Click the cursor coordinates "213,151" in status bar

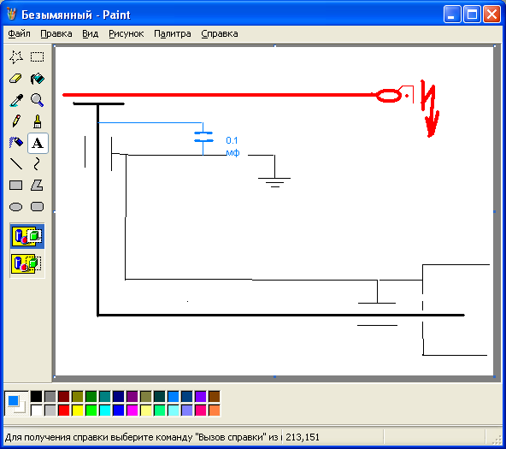(303, 437)
